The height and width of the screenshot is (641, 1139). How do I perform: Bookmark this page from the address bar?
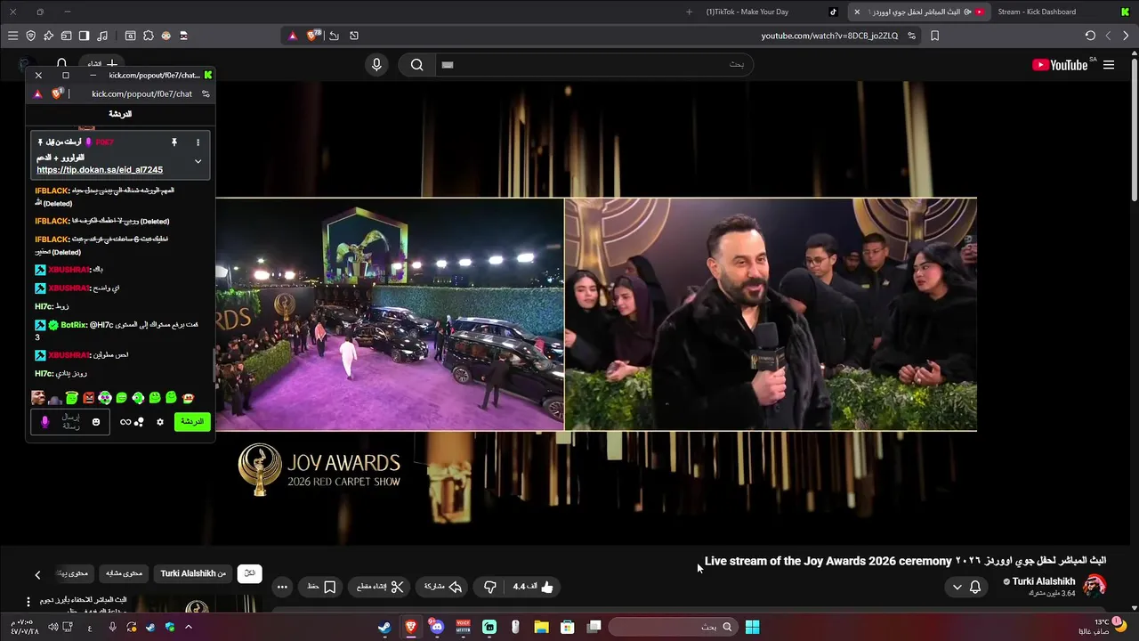pyautogui.click(x=934, y=36)
